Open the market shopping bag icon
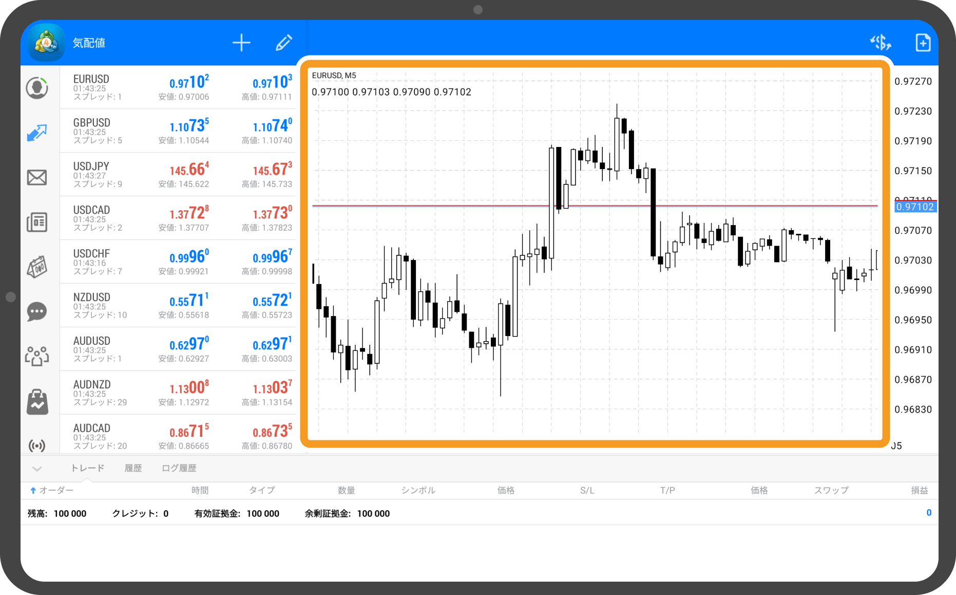956x595 pixels. (x=37, y=402)
